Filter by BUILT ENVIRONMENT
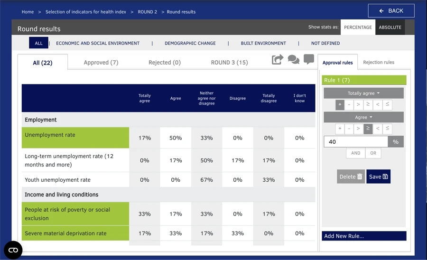The height and width of the screenshot is (260, 427). 263,43
